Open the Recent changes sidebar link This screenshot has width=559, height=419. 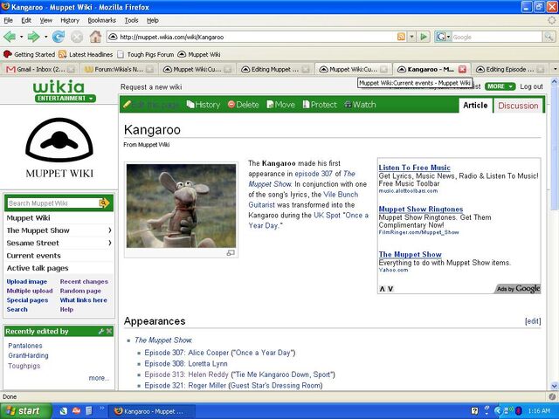(x=84, y=281)
